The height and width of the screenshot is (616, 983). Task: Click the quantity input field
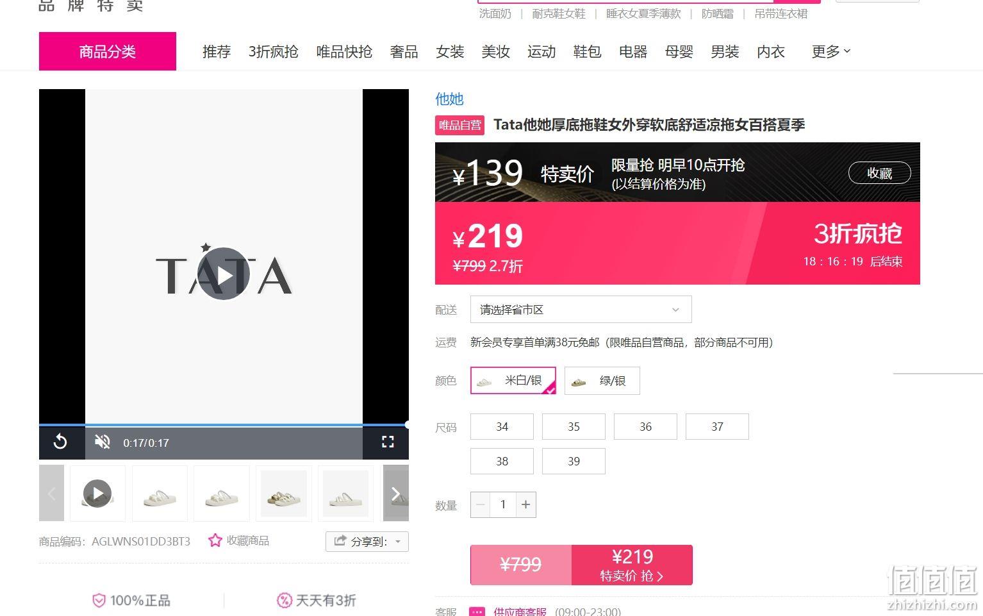coord(503,504)
